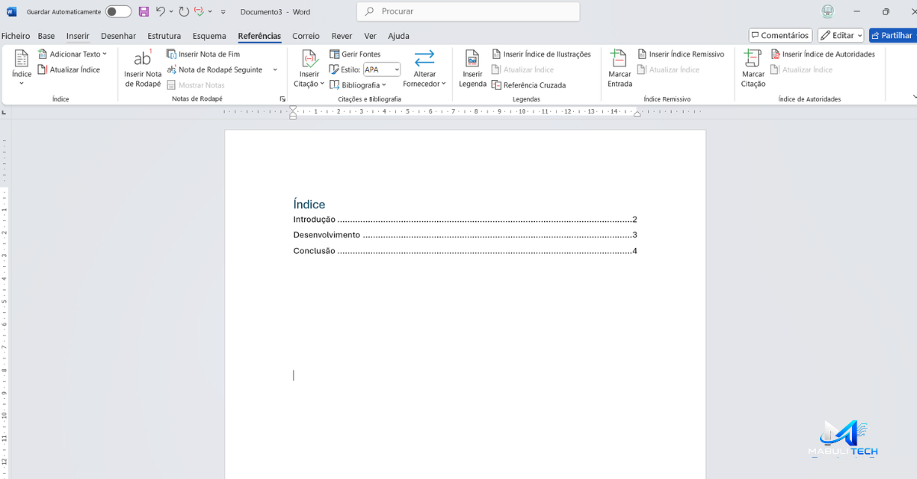Switch to the Correio tab
Viewport: 917px width, 479px height.
306,36
